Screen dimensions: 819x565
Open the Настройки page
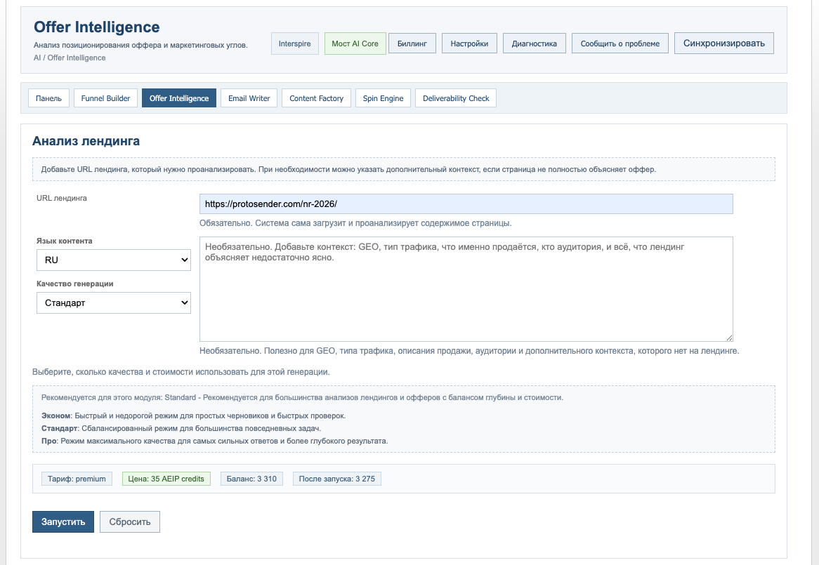click(468, 43)
